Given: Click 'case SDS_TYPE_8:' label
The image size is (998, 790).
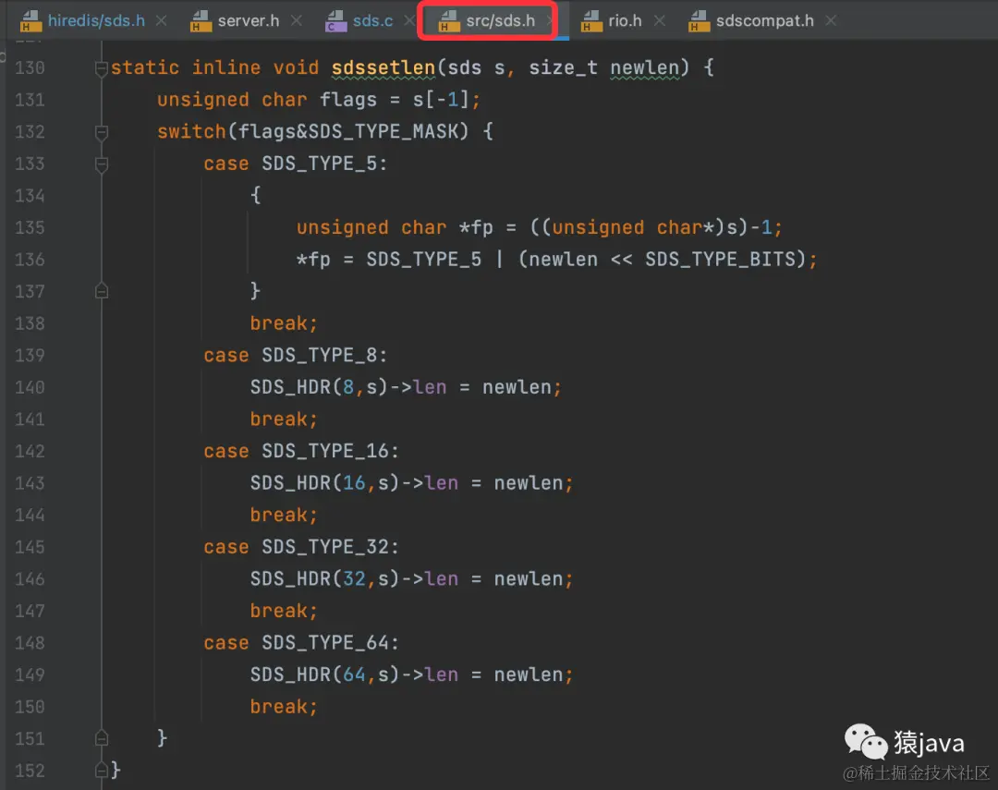Looking at the screenshot, I should [296, 356].
